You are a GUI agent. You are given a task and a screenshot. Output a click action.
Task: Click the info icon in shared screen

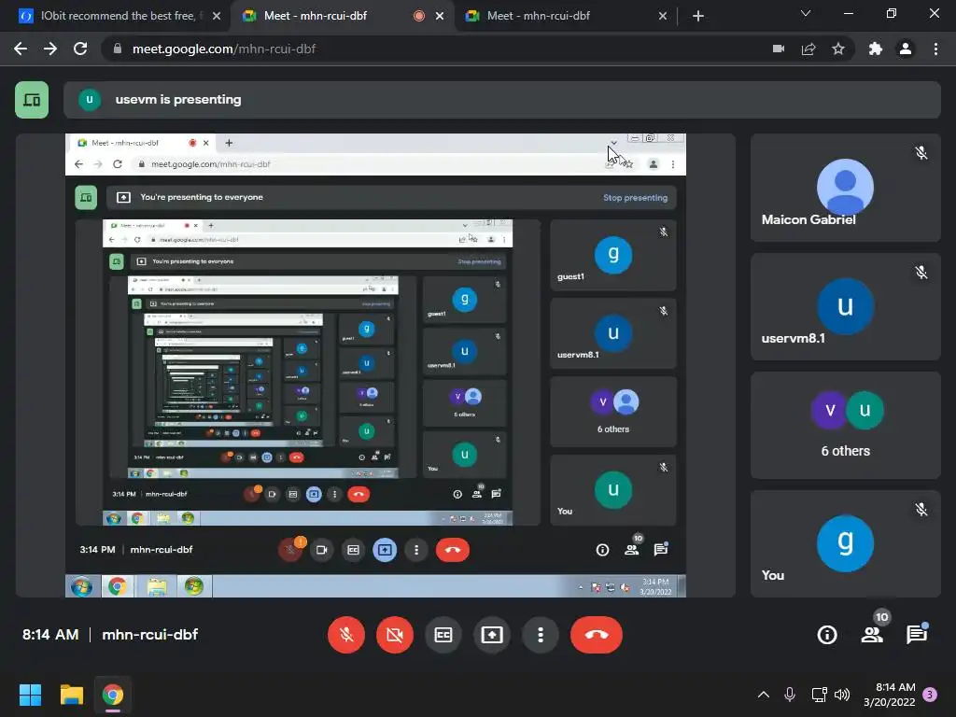[x=602, y=550]
